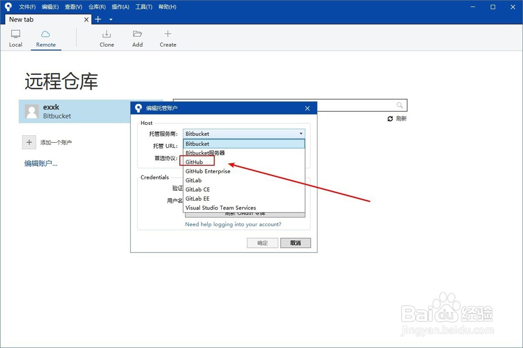Open the 编辑(E) menu
The height and width of the screenshot is (348, 523).
[x=50, y=7]
